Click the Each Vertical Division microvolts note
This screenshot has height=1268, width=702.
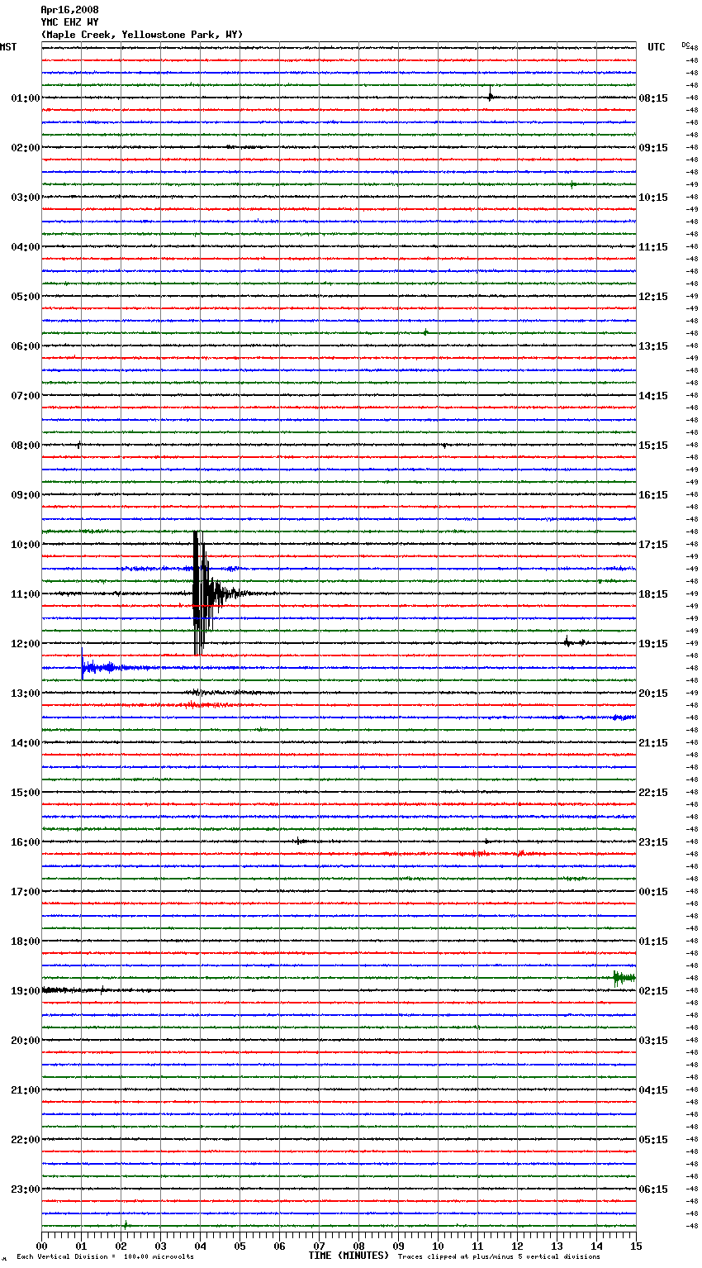click(105, 1257)
